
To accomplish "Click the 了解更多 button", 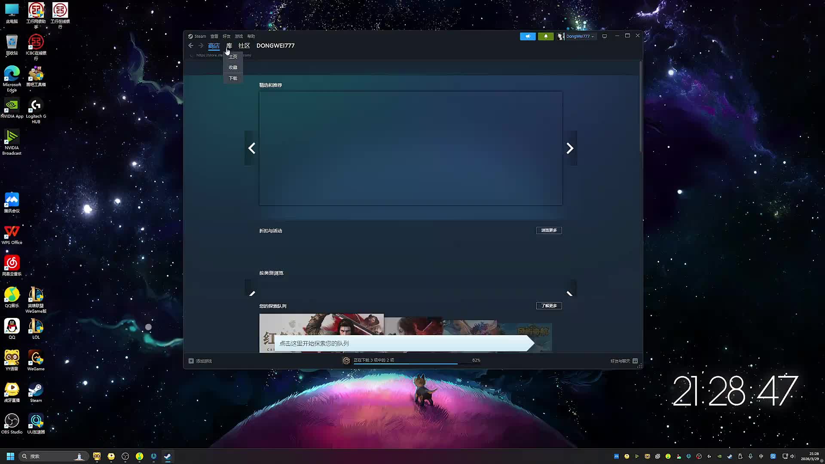I will coord(549,306).
